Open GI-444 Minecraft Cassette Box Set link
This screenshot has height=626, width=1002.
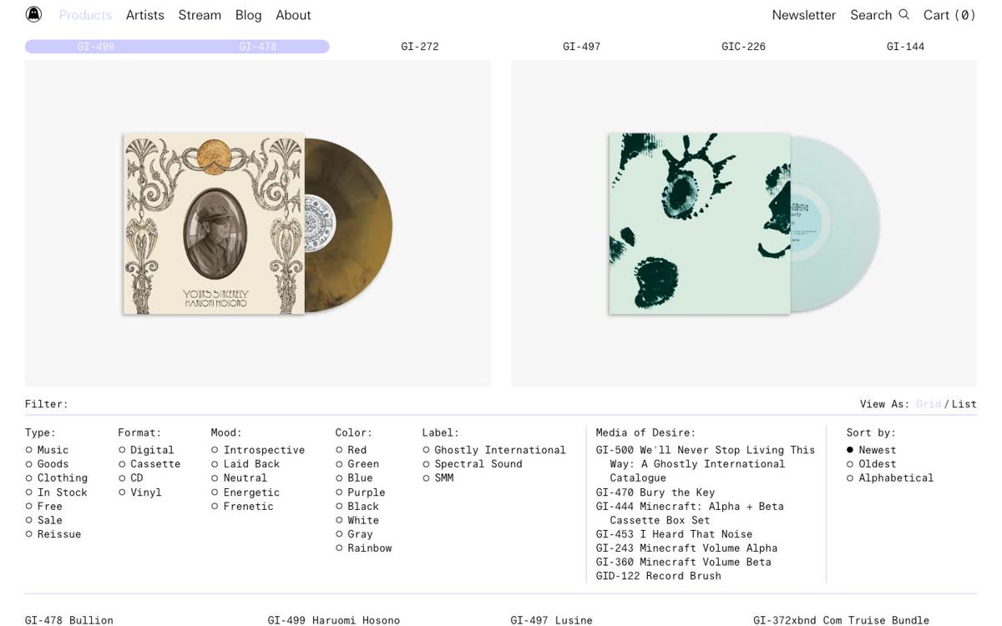690,513
